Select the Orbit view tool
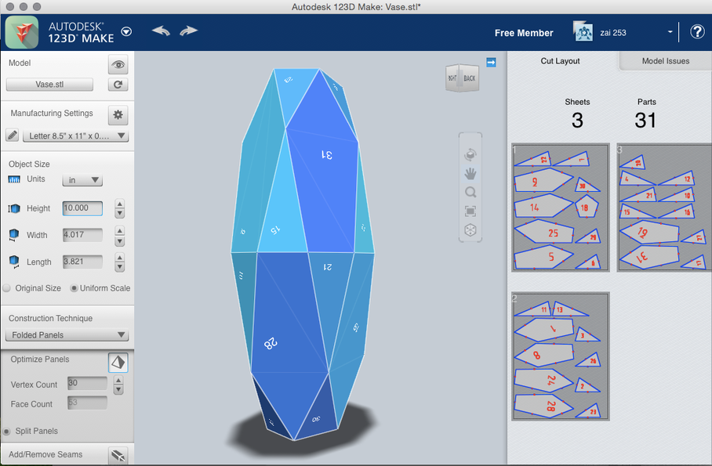The width and height of the screenshot is (712, 466). [x=470, y=155]
